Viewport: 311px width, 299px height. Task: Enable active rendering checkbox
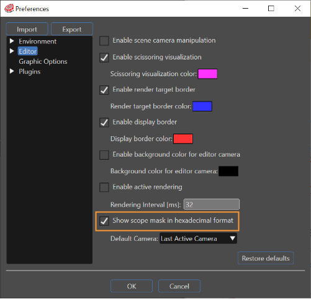[104, 187]
